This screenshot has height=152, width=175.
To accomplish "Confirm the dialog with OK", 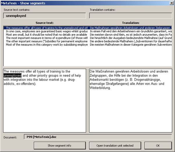I will [158, 146].
